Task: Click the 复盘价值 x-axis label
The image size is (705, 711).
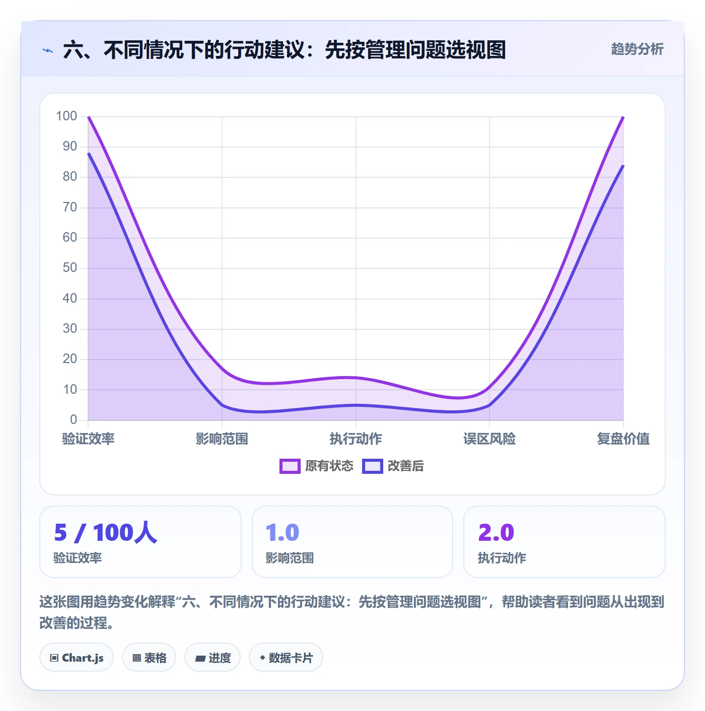Action: click(x=623, y=439)
